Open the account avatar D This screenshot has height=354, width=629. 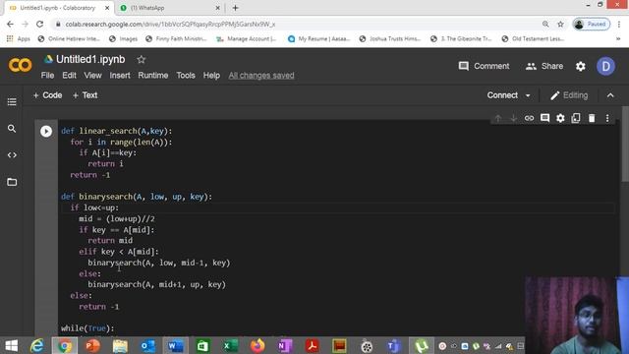coord(605,66)
